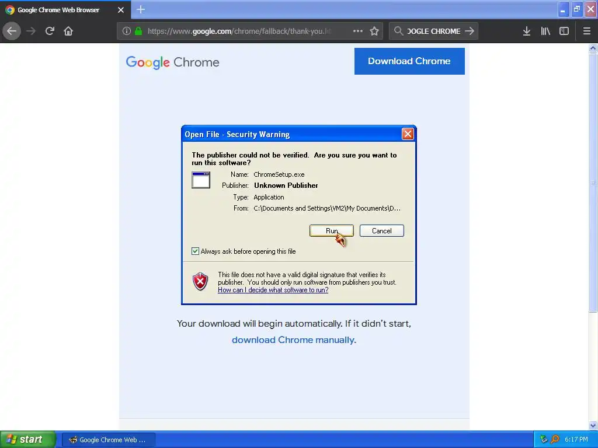598x448 pixels.
Task: Open How can I decide what software link
Action: coord(273,290)
